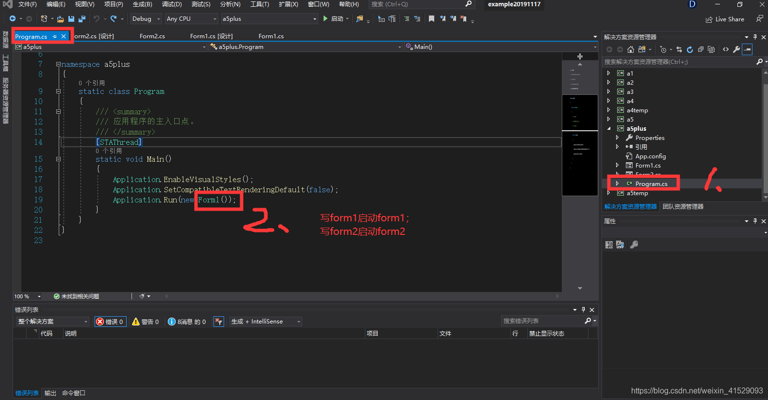Open the 100 % zoom dropdown
This screenshot has height=400, width=768.
(28, 296)
